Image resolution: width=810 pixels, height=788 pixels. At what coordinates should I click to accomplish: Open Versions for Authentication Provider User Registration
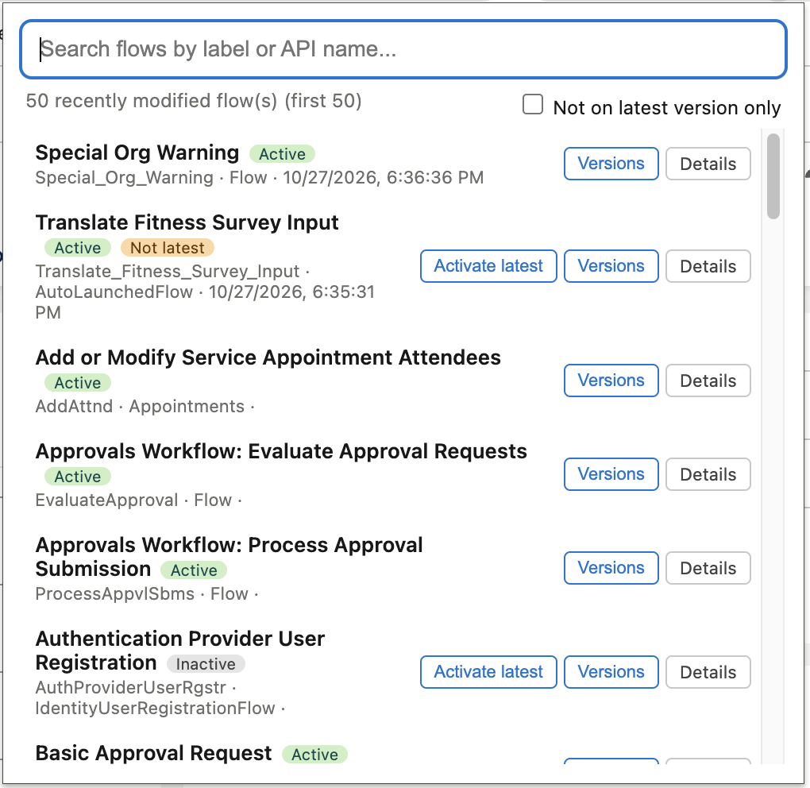tap(611, 672)
